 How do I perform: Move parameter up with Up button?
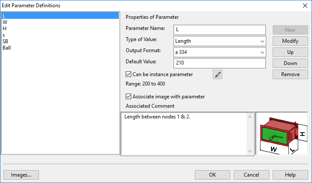click(290, 52)
